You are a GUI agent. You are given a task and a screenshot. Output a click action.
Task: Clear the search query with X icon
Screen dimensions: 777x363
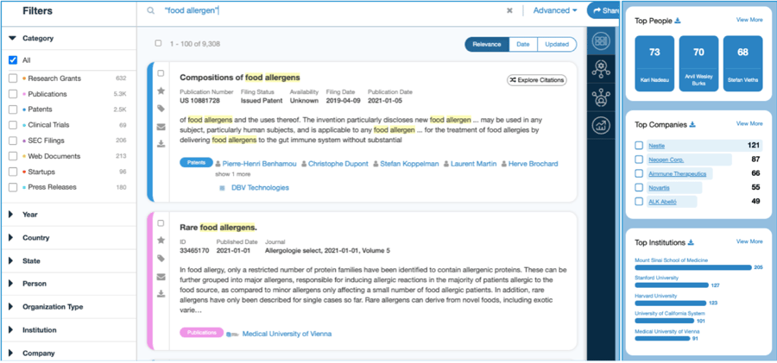[x=509, y=11]
